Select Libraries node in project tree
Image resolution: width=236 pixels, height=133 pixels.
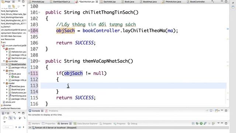click(x=7, y=105)
